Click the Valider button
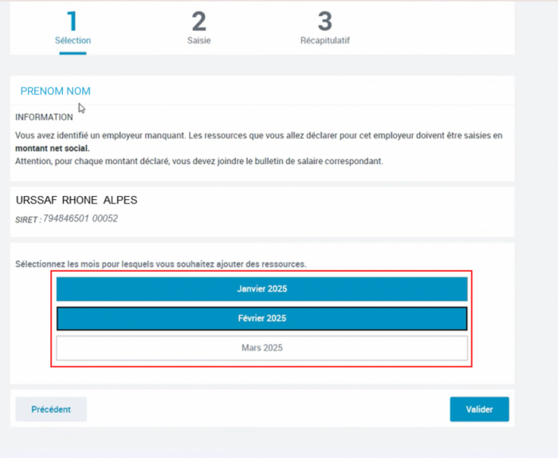The width and height of the screenshot is (558, 458). [479, 409]
